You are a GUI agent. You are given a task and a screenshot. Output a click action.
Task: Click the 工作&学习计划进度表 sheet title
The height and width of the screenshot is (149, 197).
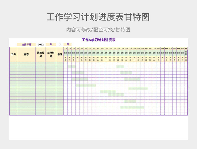tap(98, 40)
